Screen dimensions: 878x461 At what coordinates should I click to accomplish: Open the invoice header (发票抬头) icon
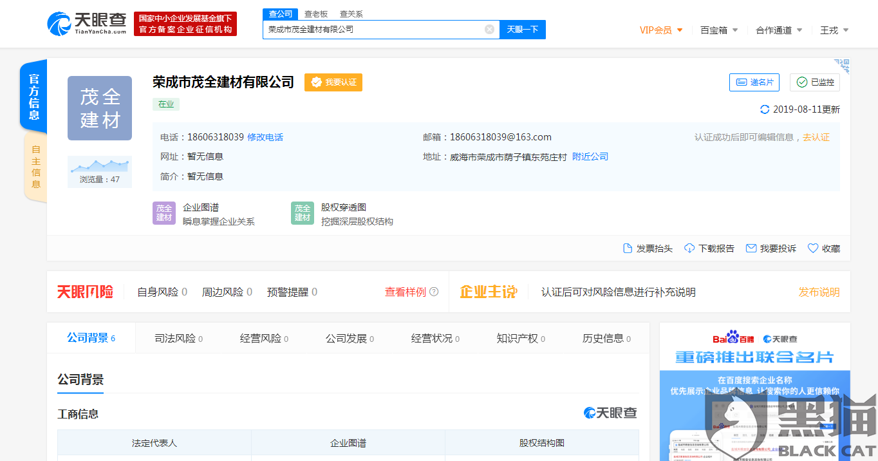click(x=628, y=249)
